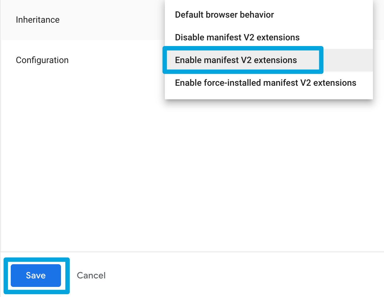Click the last entry in the dropdown list
Image resolution: width=384 pixels, height=297 pixels.
point(265,83)
